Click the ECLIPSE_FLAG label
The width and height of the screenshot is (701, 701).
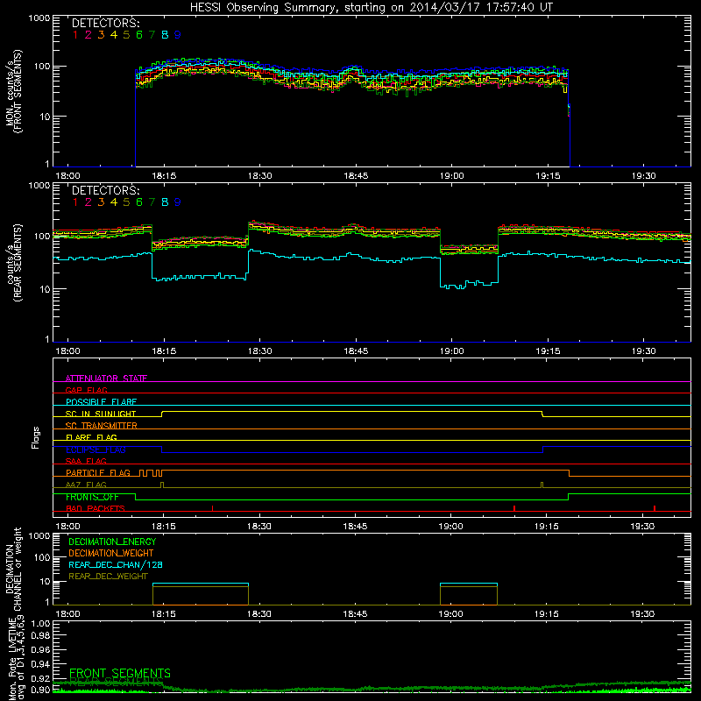[96, 450]
